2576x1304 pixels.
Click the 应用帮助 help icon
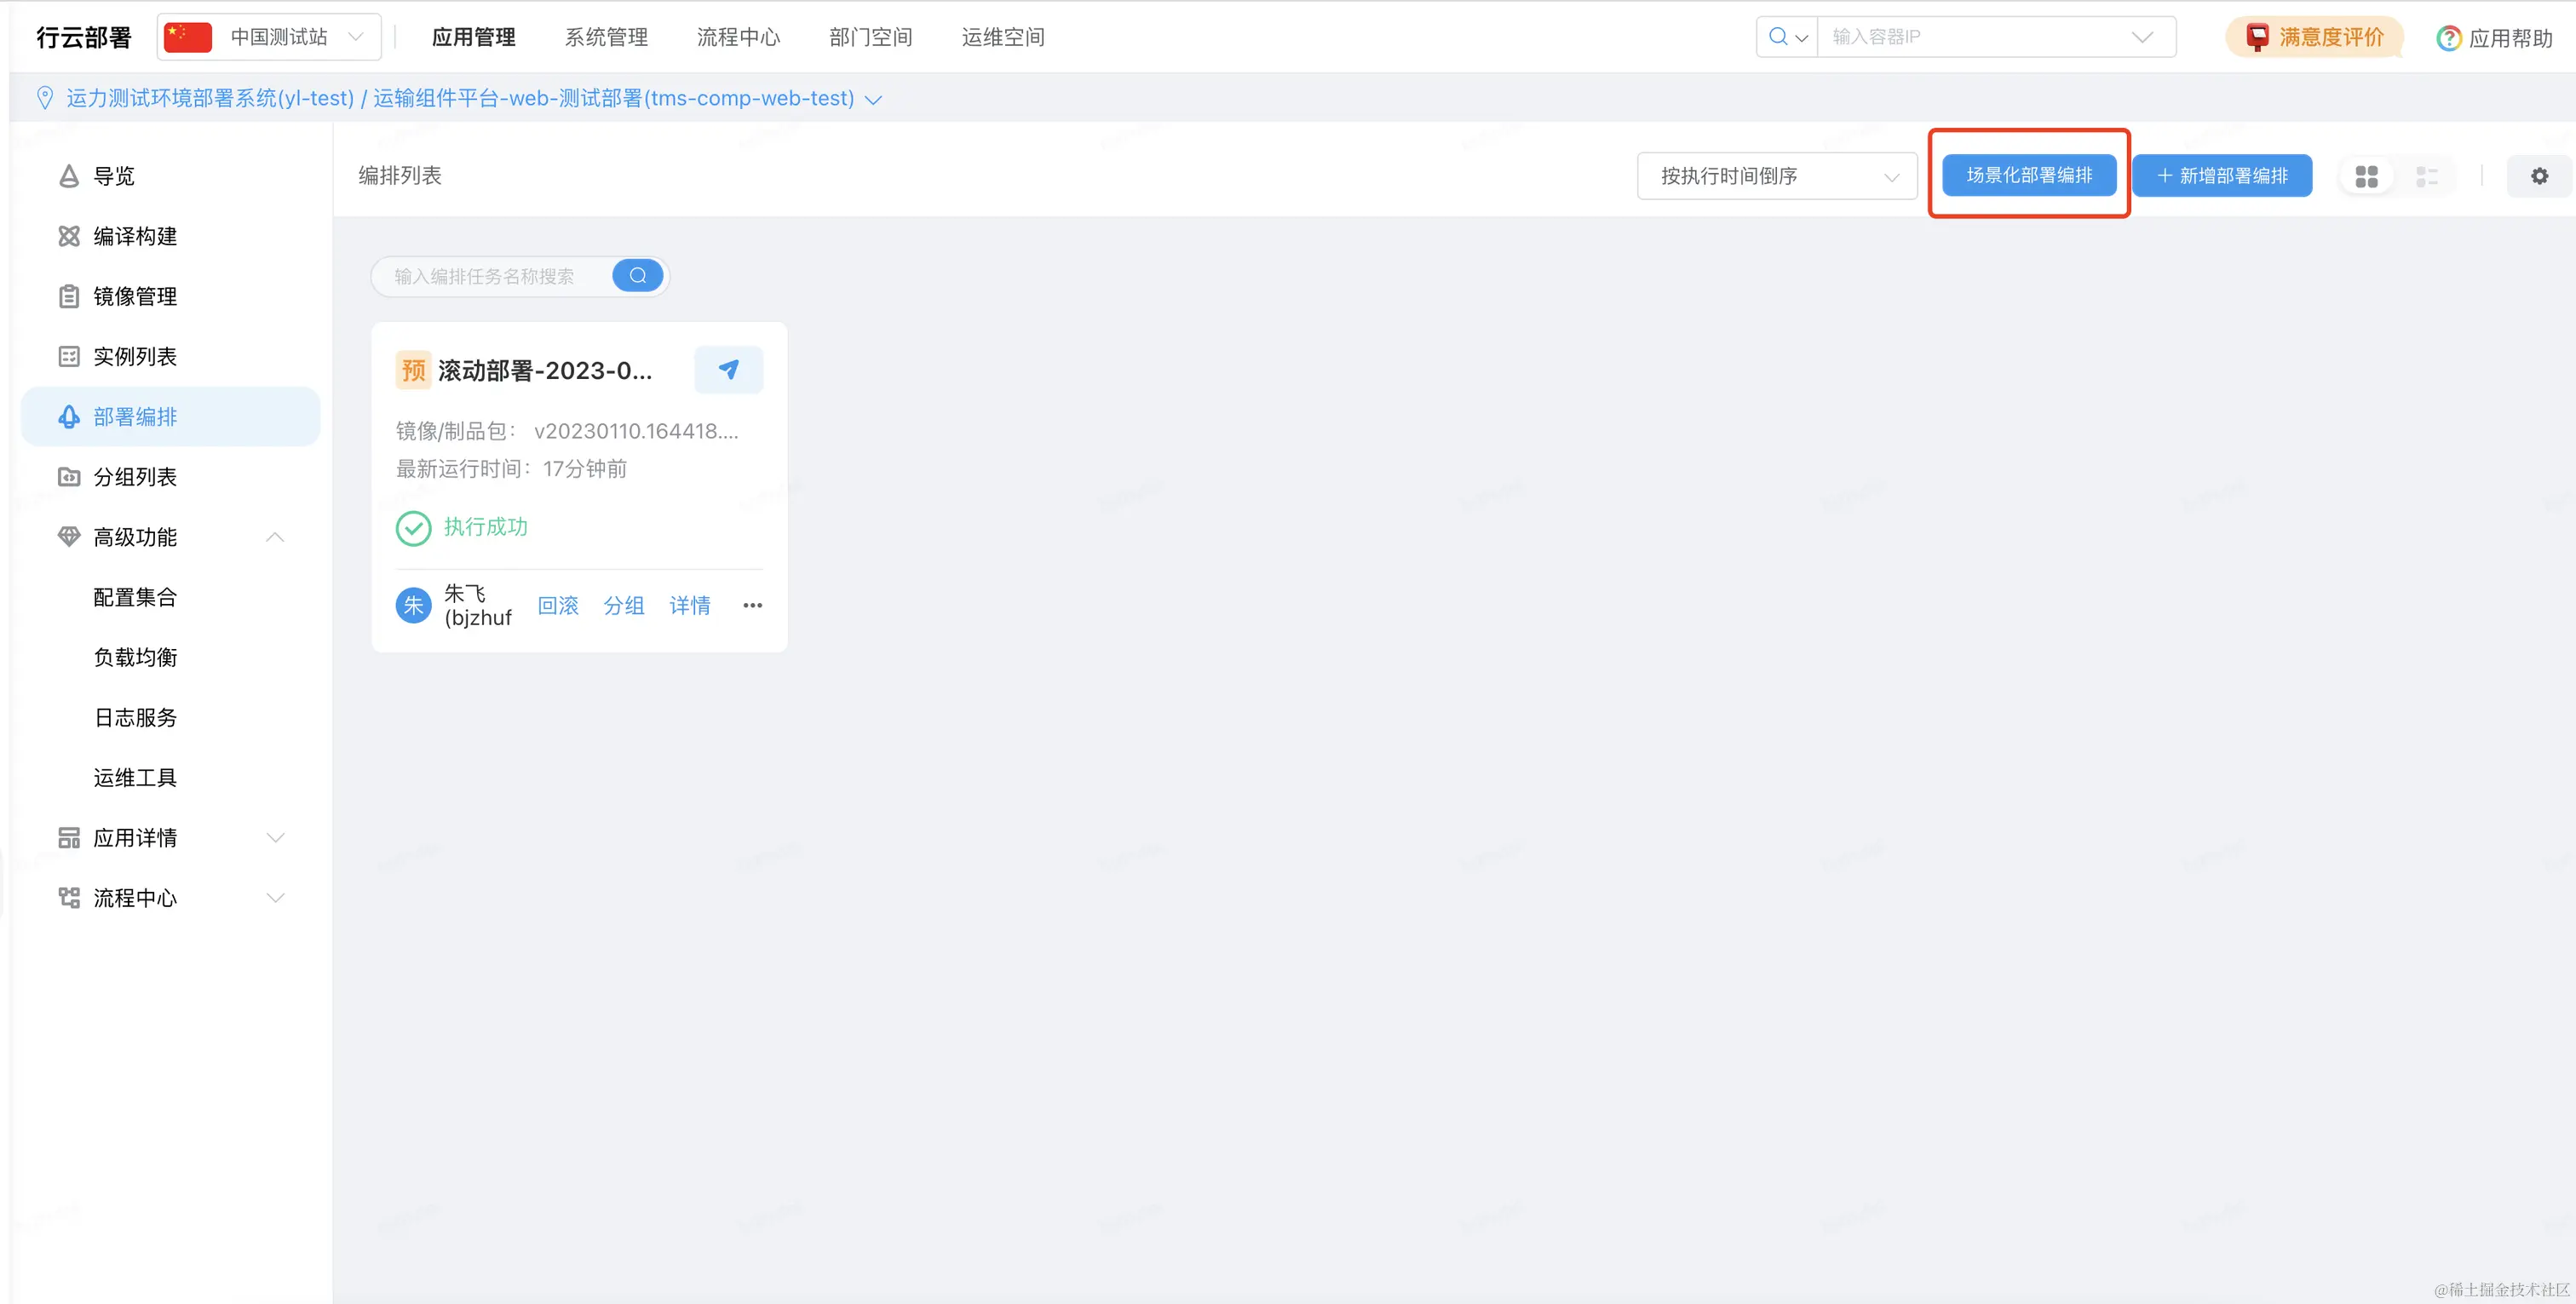coord(2448,38)
